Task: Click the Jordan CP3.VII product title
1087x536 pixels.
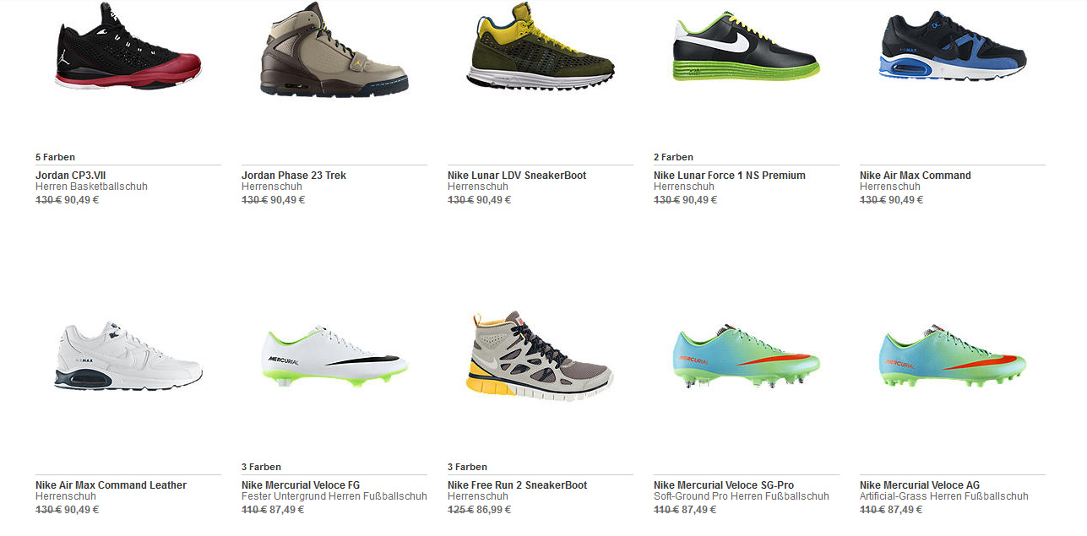Action: coord(69,176)
